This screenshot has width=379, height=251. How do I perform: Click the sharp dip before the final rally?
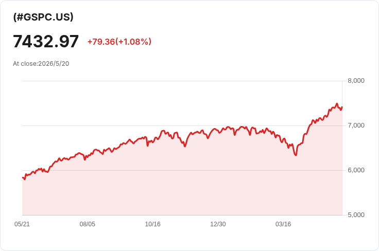(x=296, y=155)
